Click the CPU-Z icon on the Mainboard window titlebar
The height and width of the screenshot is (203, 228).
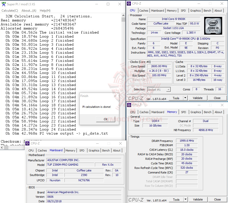pos(27,143)
